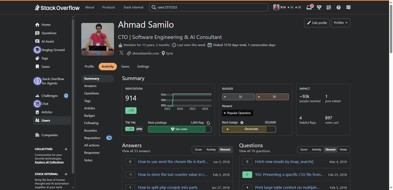The height and width of the screenshot is (190, 393).
Task: Click the X (Twitter) profile icon
Action: (122, 53)
